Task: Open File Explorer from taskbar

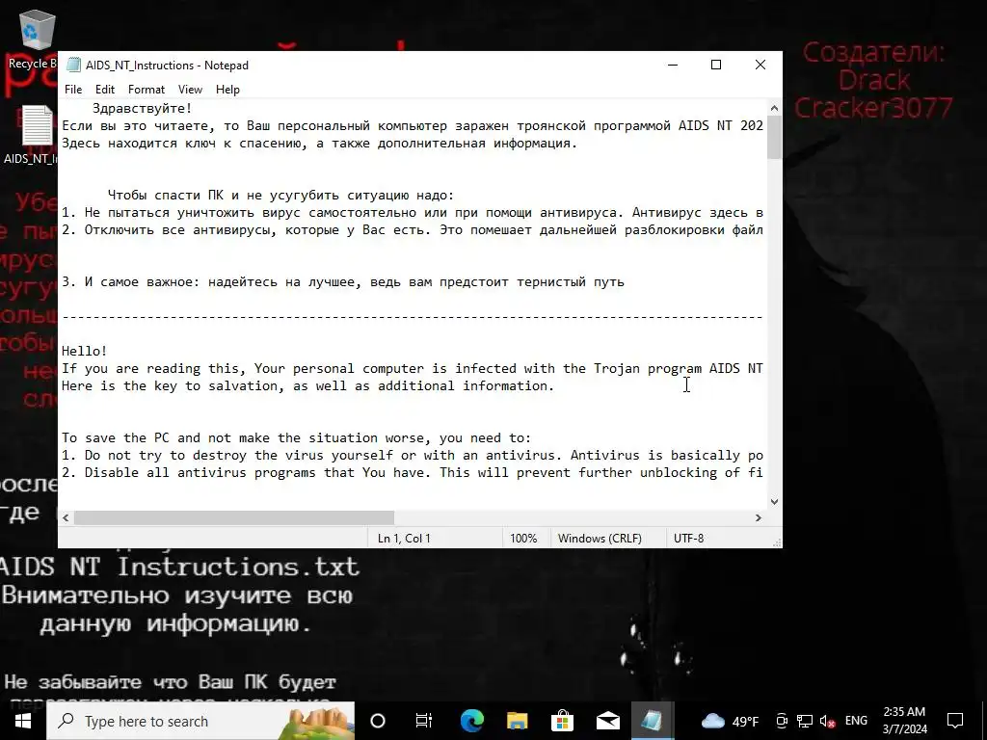Action: tap(517, 721)
